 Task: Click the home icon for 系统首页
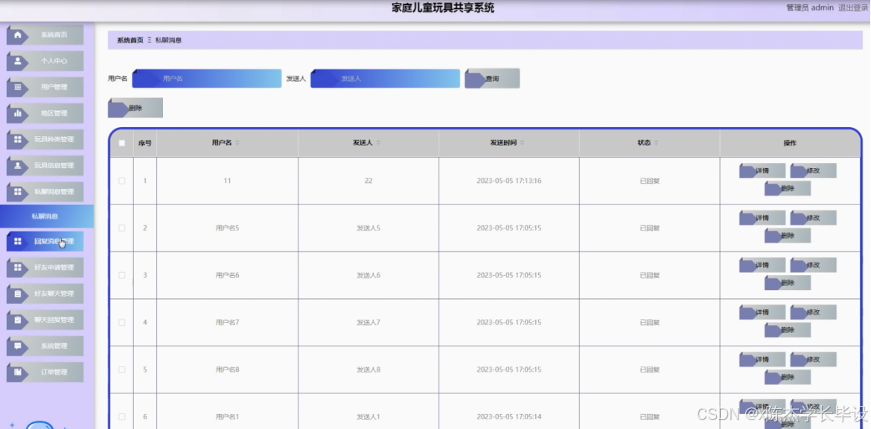[18, 34]
